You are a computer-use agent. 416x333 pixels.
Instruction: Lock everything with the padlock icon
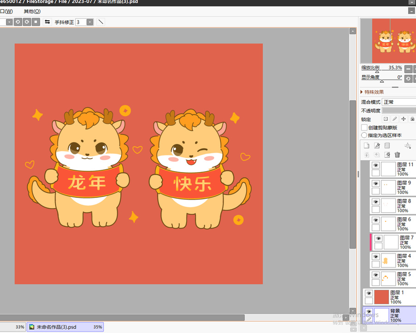pyautogui.click(x=412, y=119)
